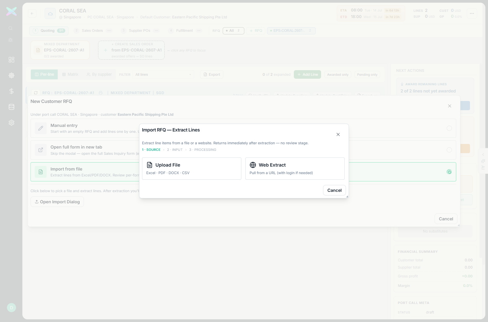Viewport: 488px width, 322px height.
Task: Switch to the Matrix view tab
Action: (x=70, y=74)
